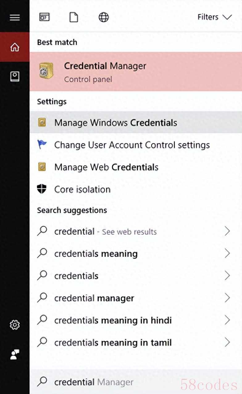Filter results by Documents icon
242x394 pixels.
74,17
